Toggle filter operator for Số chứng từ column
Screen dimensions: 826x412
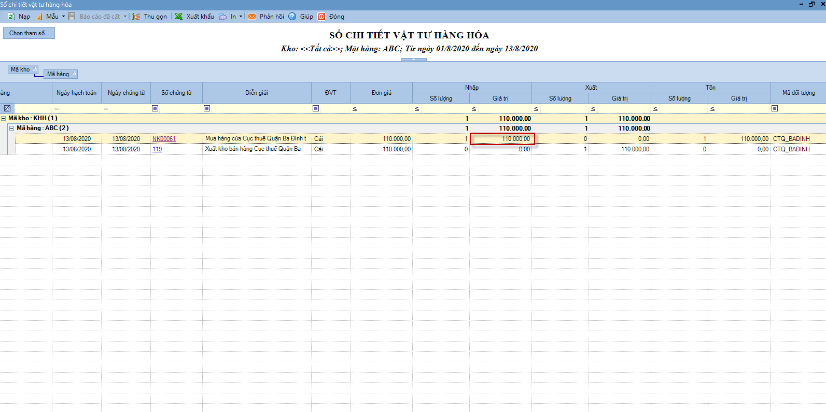click(x=155, y=108)
